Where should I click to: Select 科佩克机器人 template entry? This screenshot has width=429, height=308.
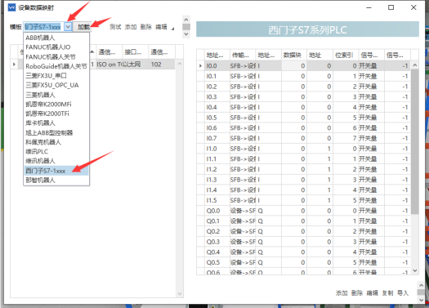click(x=43, y=142)
